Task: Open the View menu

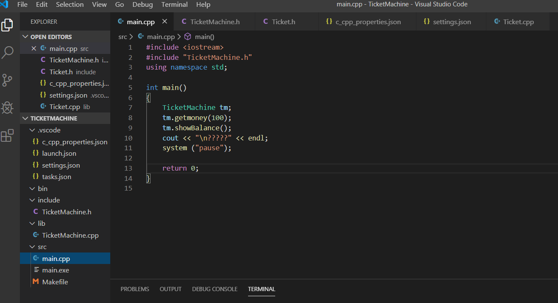Action: (100, 5)
